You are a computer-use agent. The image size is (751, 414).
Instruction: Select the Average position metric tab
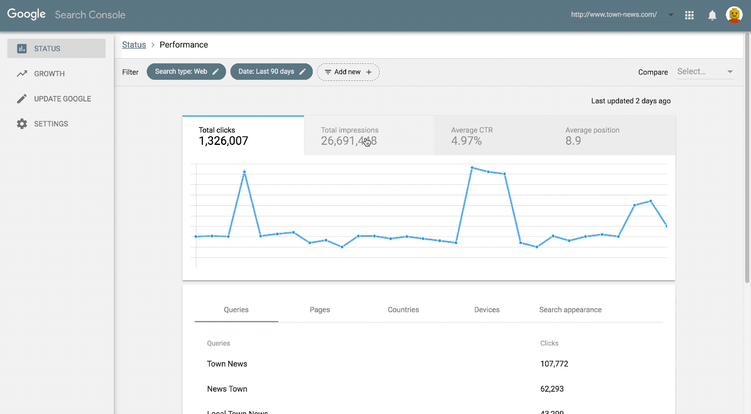click(x=612, y=135)
